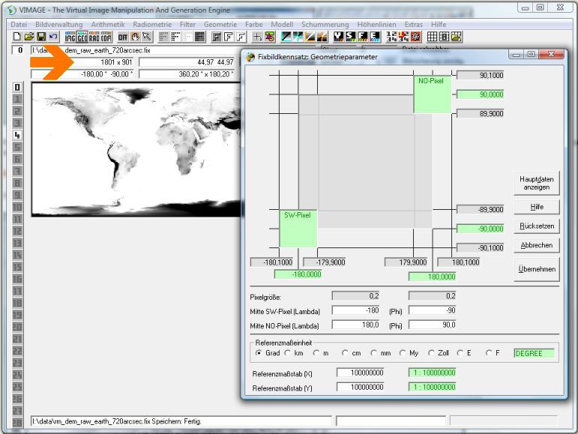Click the Y toolbar icon
Image resolution: width=578 pixels, height=434 pixels.
click(339, 36)
